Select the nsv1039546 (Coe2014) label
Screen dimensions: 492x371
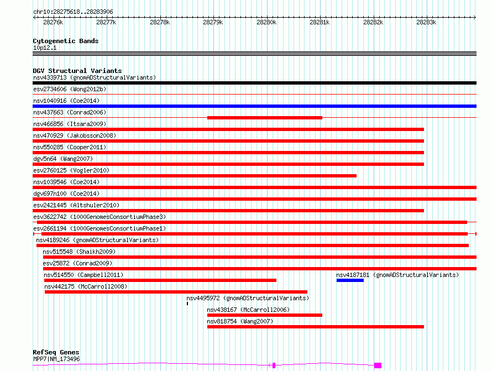pyautogui.click(x=66, y=182)
